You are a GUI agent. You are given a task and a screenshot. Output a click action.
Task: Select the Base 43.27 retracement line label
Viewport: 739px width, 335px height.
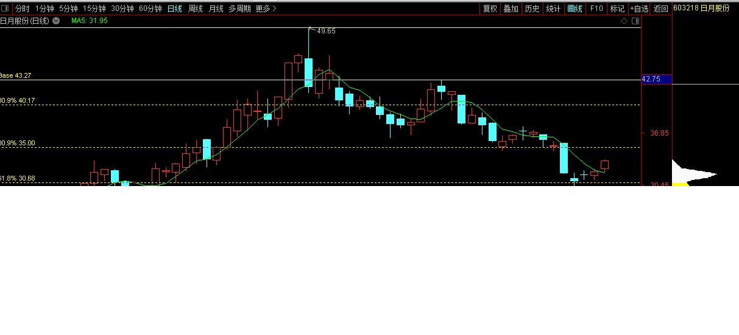coord(15,75)
